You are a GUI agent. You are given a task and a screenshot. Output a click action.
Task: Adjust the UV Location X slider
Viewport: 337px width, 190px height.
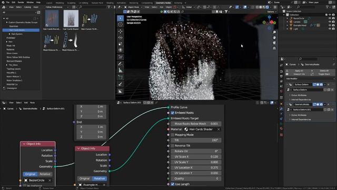[196, 168]
